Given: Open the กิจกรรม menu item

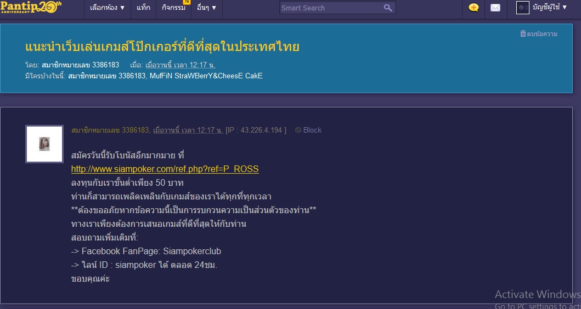Looking at the screenshot, I should pos(173,8).
